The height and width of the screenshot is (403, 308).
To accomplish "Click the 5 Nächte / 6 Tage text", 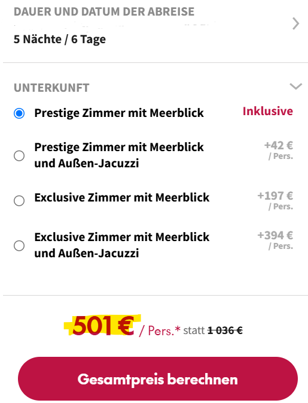I will tap(60, 40).
